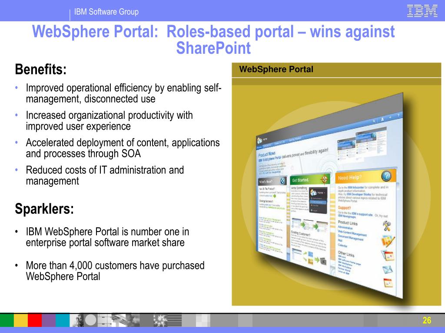This screenshot has width=445, height=333.
Task: Click the 'Other Links' heading
Action: click(x=346, y=254)
